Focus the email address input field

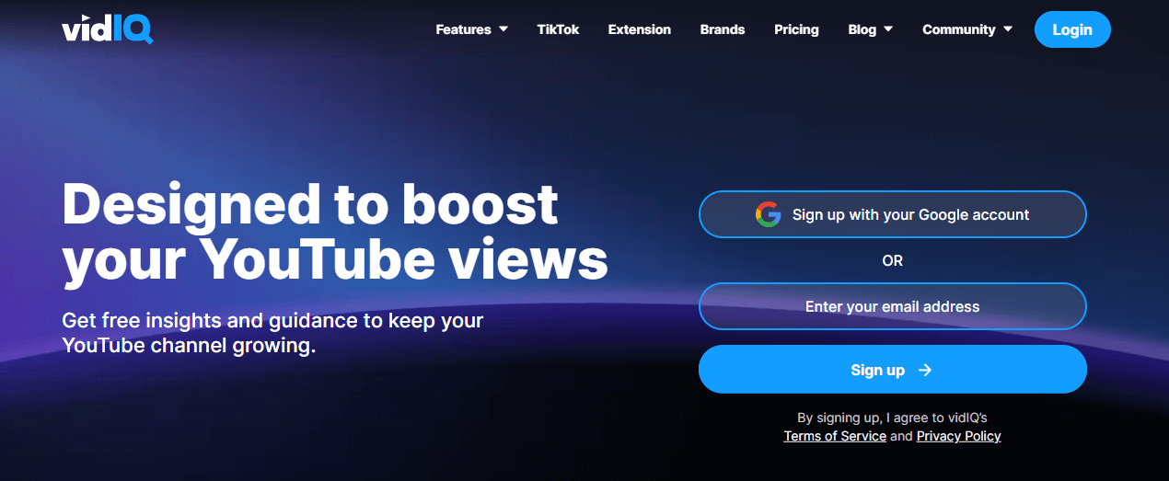pos(893,306)
